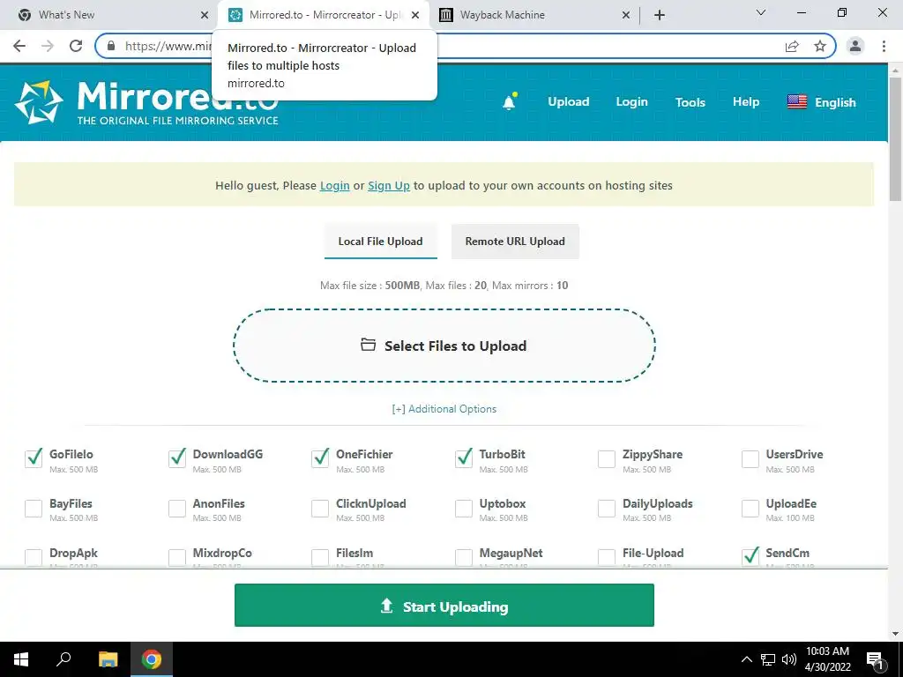The width and height of the screenshot is (903, 677).
Task: Open a new browser tab with plus
Action: pyautogui.click(x=660, y=15)
